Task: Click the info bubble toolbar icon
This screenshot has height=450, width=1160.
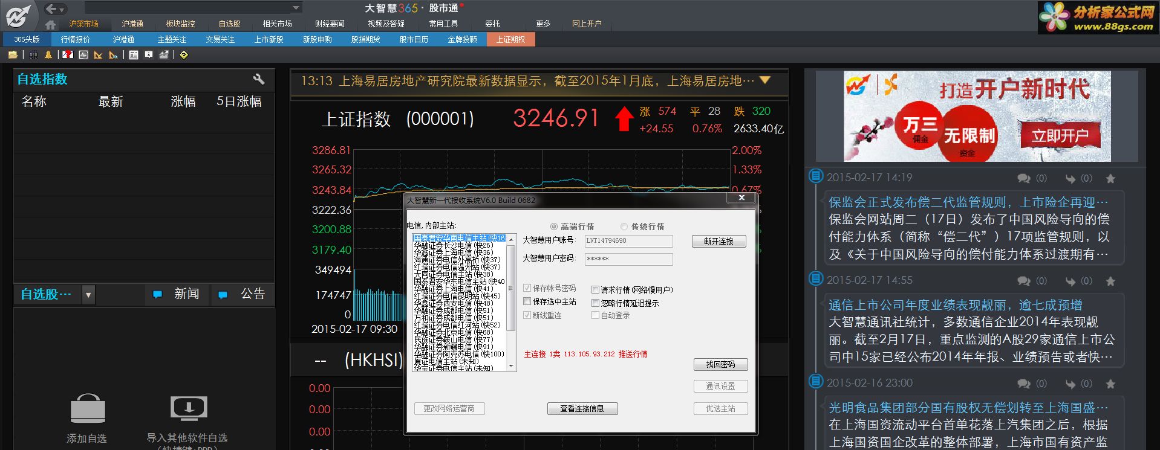Action: click(x=149, y=55)
